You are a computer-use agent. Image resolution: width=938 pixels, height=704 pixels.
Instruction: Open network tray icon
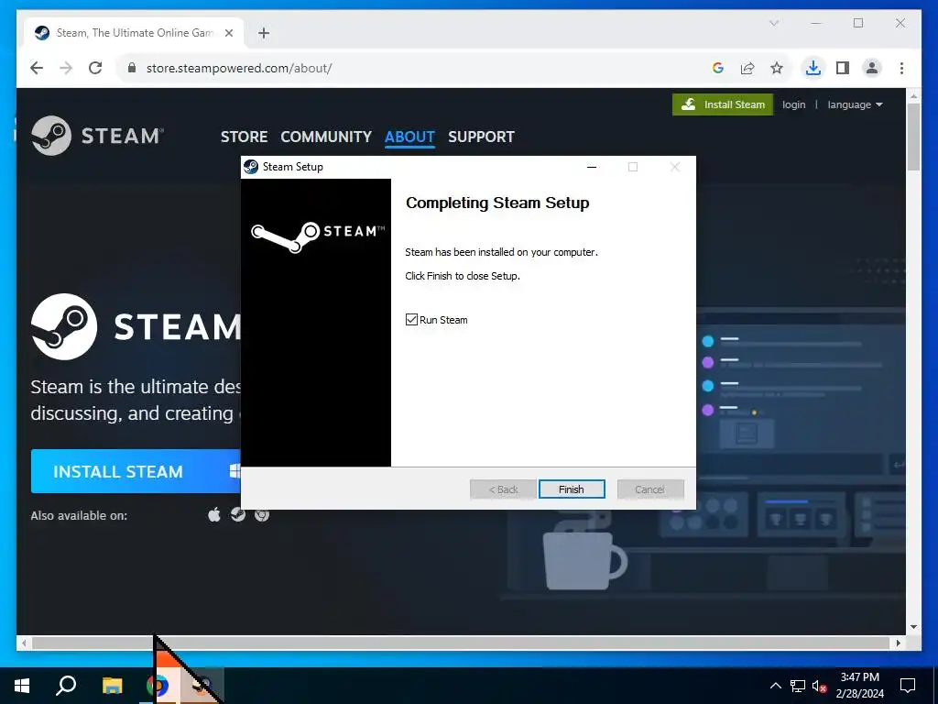pos(798,686)
